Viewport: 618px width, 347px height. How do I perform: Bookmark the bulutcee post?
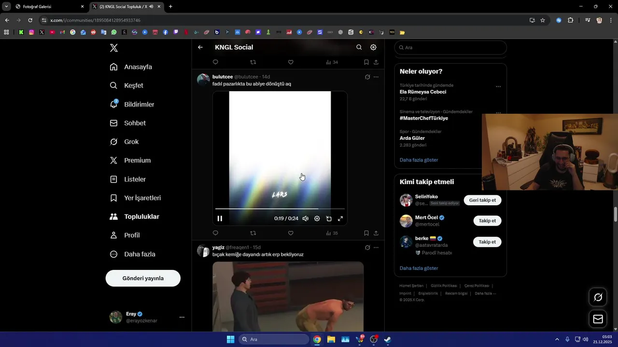(366, 233)
